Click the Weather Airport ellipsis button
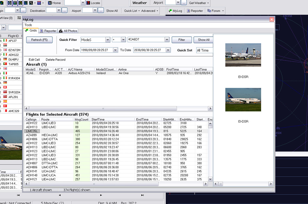 (184, 3)
